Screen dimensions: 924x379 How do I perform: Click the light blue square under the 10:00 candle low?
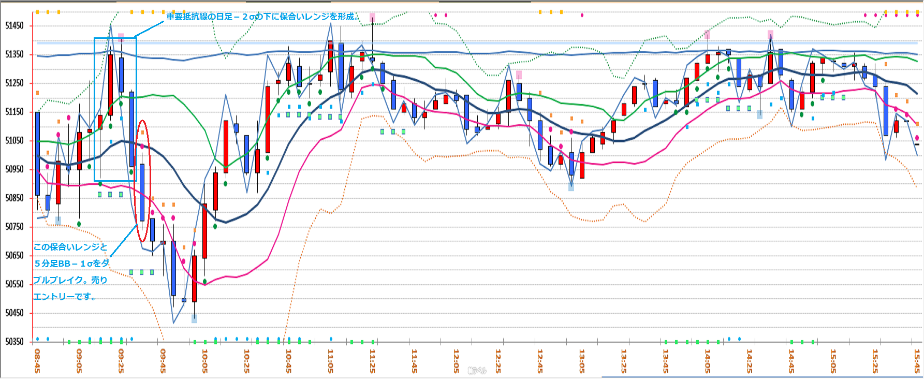[x=194, y=319]
